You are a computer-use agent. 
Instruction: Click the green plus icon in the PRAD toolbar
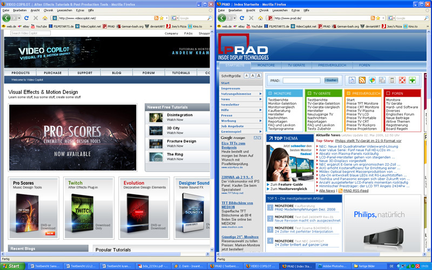[412, 80]
